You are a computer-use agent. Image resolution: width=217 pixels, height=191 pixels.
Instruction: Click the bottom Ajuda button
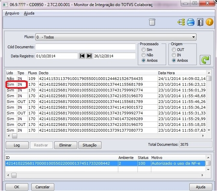201,187
